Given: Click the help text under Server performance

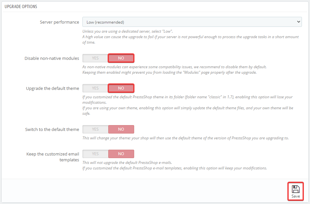Looking at the screenshot, I should [190, 37].
